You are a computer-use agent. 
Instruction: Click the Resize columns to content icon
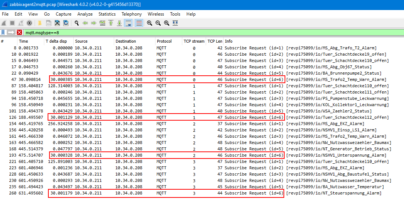click(x=175, y=23)
